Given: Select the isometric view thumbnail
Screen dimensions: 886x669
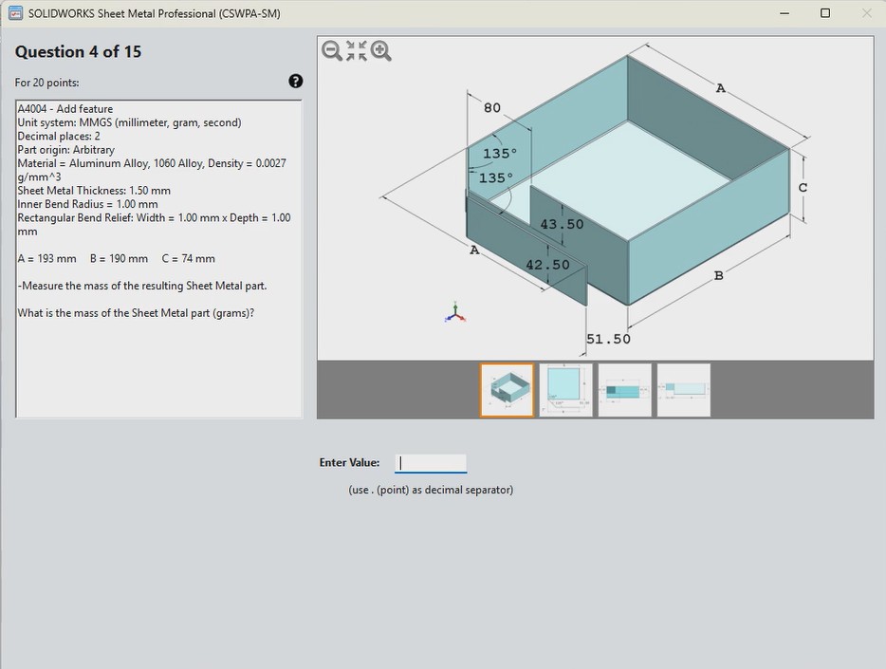Looking at the screenshot, I should click(507, 390).
